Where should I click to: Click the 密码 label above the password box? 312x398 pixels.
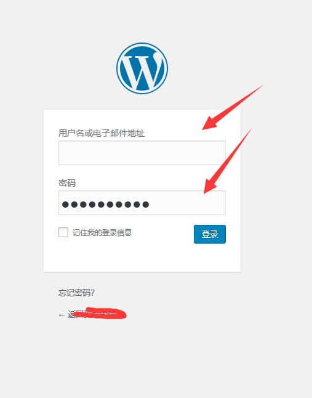click(x=67, y=183)
